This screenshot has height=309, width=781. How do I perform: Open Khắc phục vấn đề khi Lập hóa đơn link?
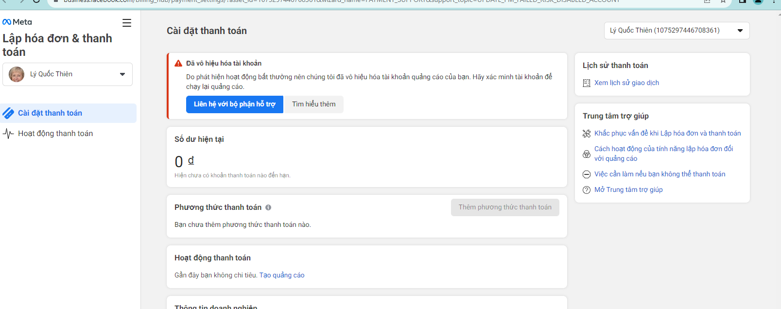point(668,134)
